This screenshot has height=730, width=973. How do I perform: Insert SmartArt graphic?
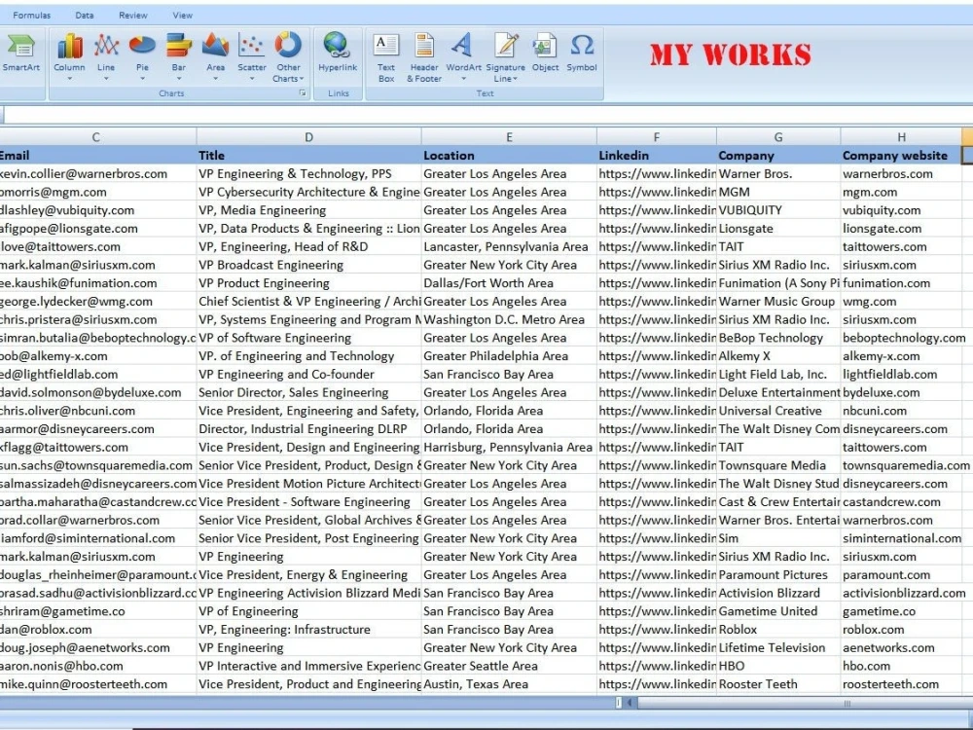tap(20, 54)
